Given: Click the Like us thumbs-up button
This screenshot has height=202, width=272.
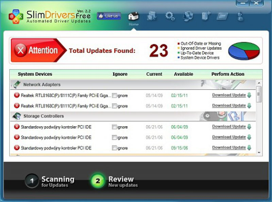Looking at the screenshot, I should 109,16.
